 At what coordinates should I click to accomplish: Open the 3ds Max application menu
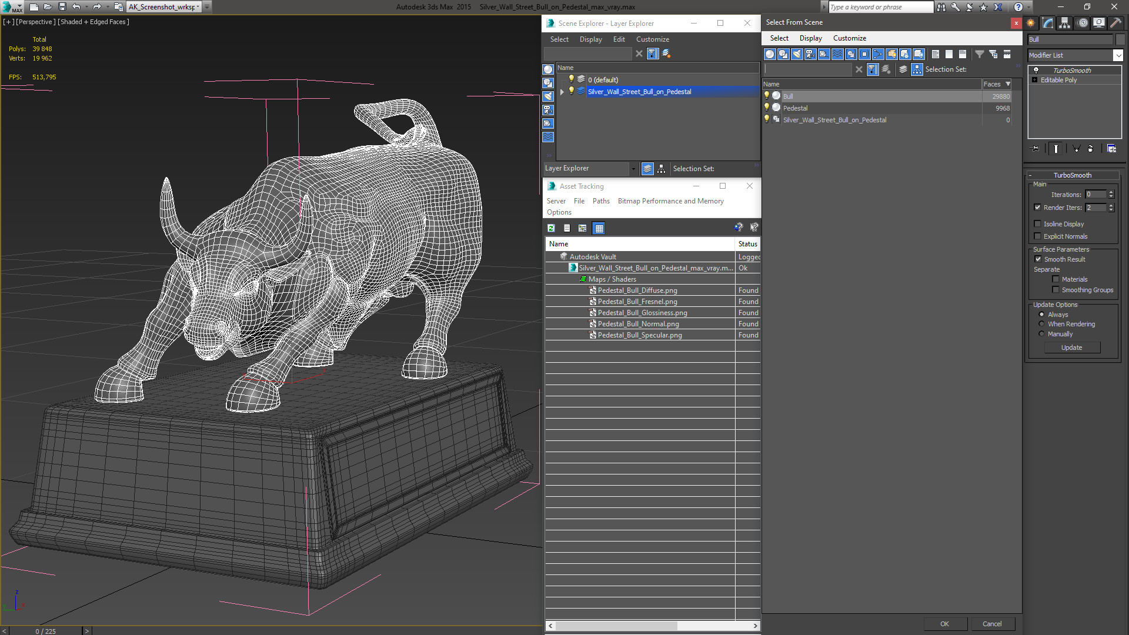(x=12, y=7)
